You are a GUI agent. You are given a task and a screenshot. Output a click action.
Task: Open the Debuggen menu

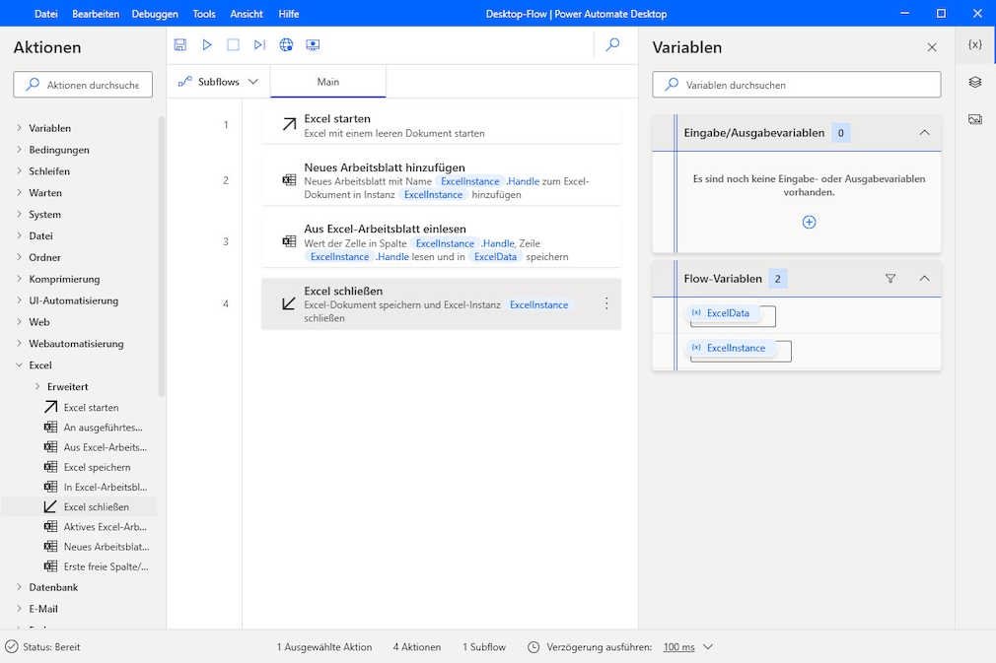[x=155, y=14]
